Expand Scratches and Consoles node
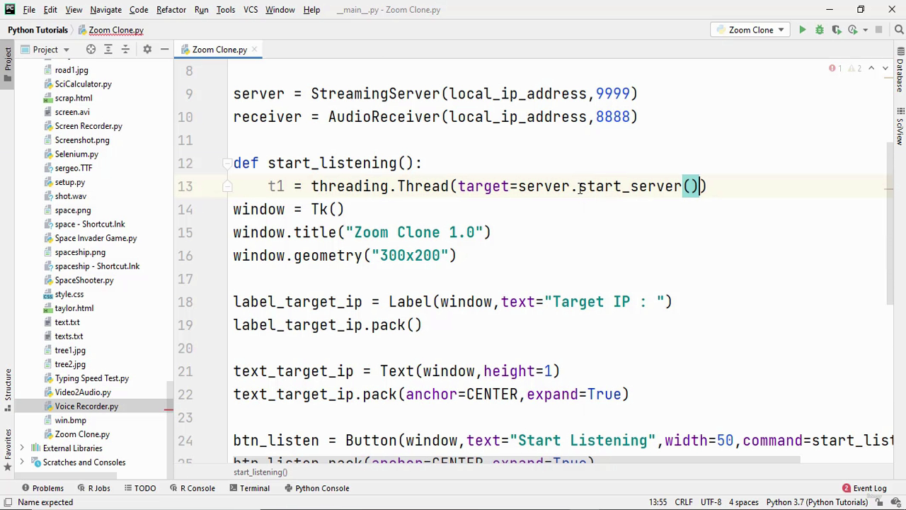Image resolution: width=906 pixels, height=510 pixels. [x=22, y=463]
